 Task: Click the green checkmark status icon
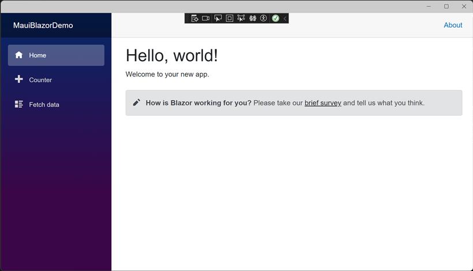pyautogui.click(x=275, y=18)
